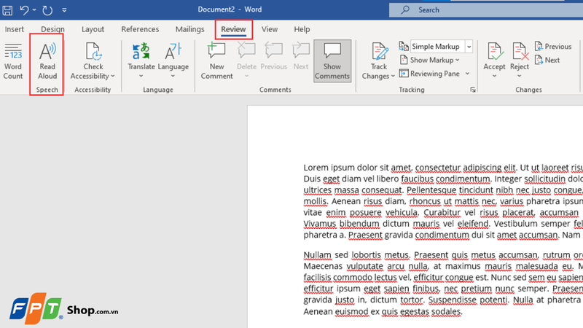Go to the Next change
Image resolution: width=583 pixels, height=328 pixels.
(547, 60)
